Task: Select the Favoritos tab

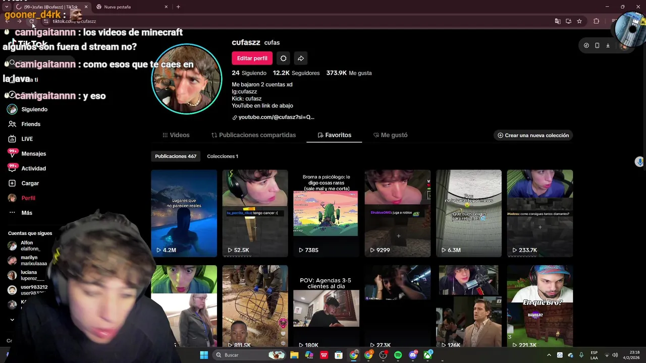Action: 334,135
